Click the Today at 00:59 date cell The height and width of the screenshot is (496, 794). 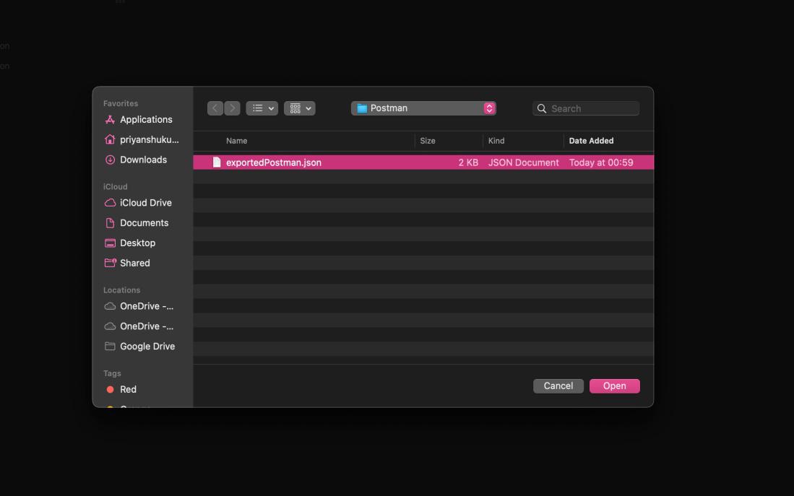point(601,162)
